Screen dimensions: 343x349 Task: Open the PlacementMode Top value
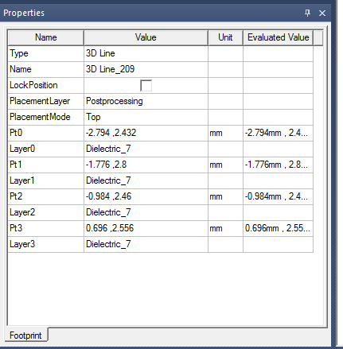click(146, 117)
